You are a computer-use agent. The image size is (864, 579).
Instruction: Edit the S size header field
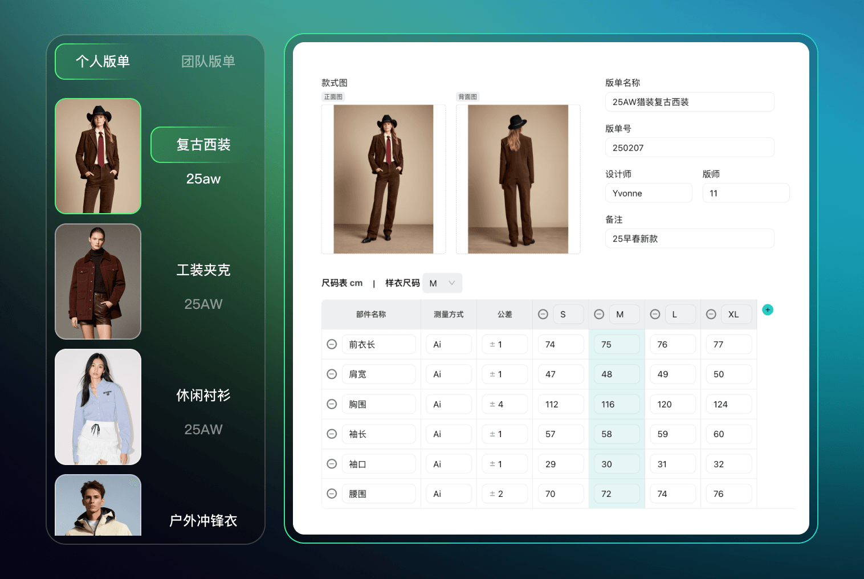(568, 314)
